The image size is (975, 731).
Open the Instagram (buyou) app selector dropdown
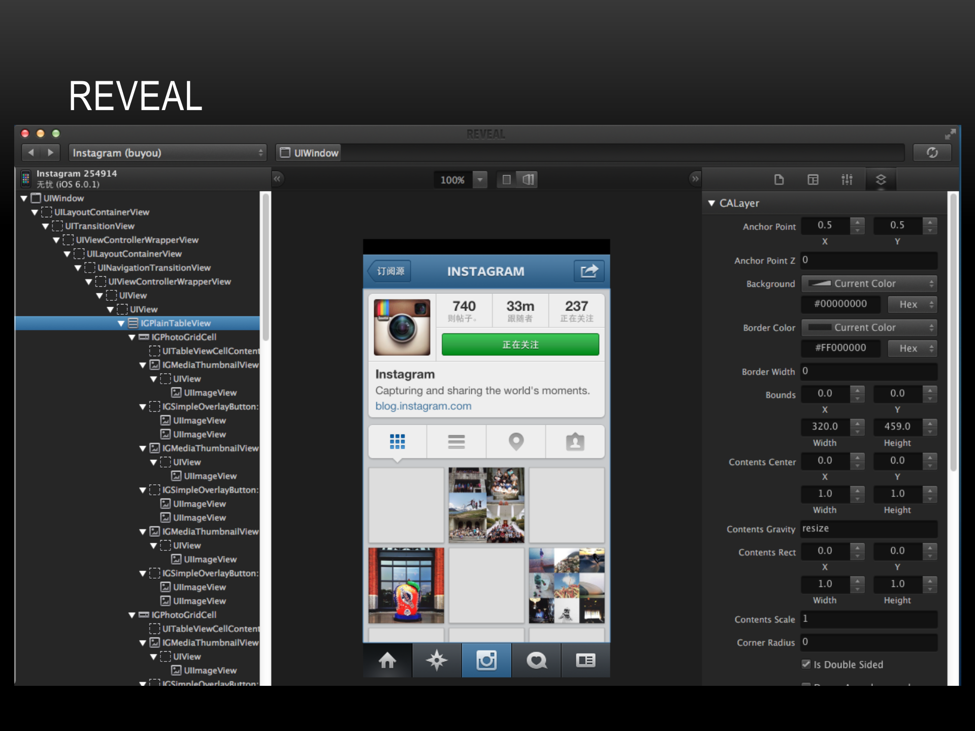pos(168,153)
